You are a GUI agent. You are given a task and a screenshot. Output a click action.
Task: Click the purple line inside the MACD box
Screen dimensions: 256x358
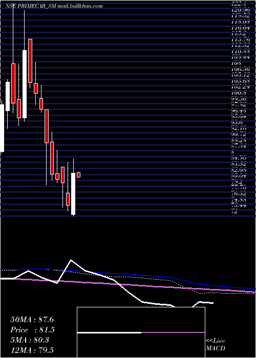point(173,332)
